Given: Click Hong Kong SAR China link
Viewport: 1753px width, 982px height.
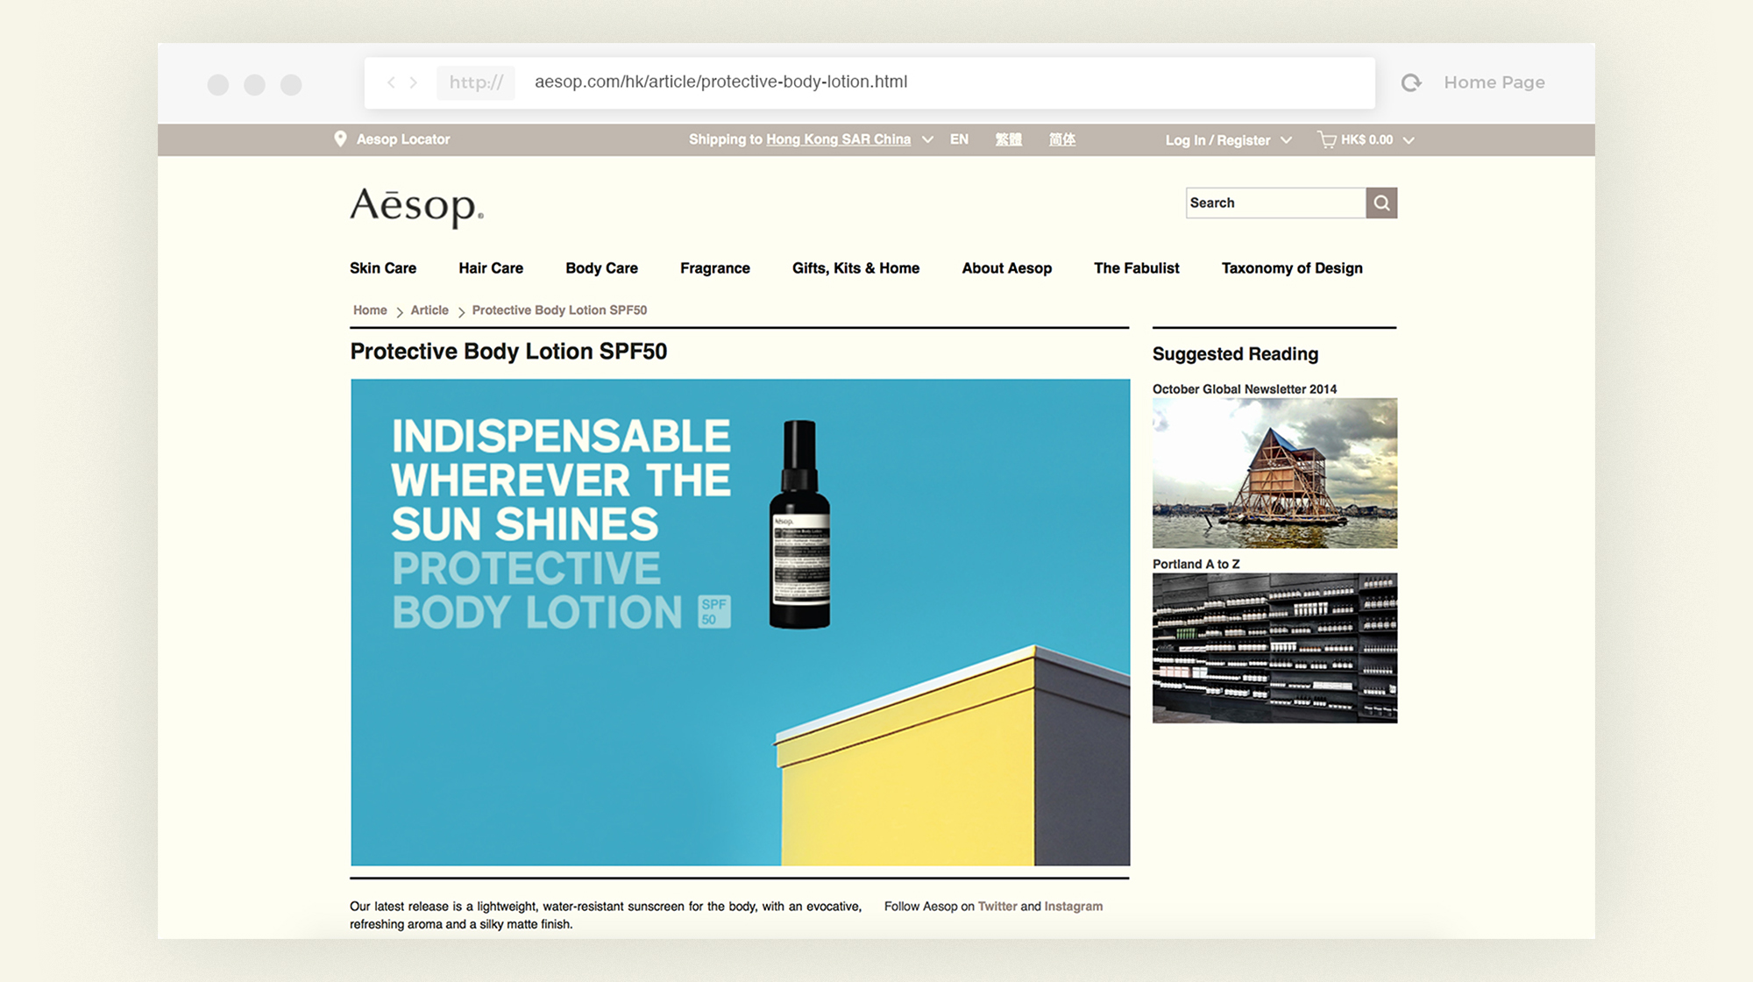Looking at the screenshot, I should click(838, 139).
